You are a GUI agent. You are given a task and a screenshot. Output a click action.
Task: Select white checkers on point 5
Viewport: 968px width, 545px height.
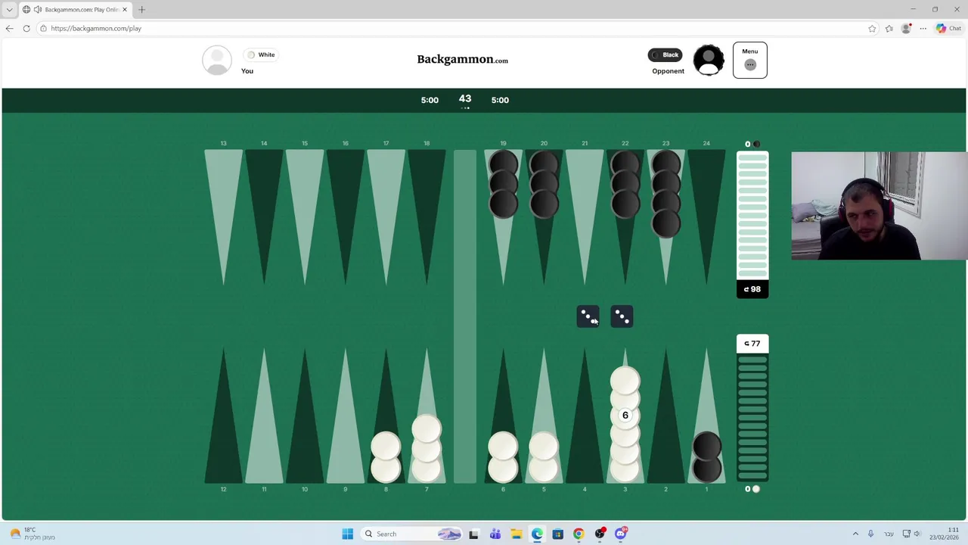[544, 457]
